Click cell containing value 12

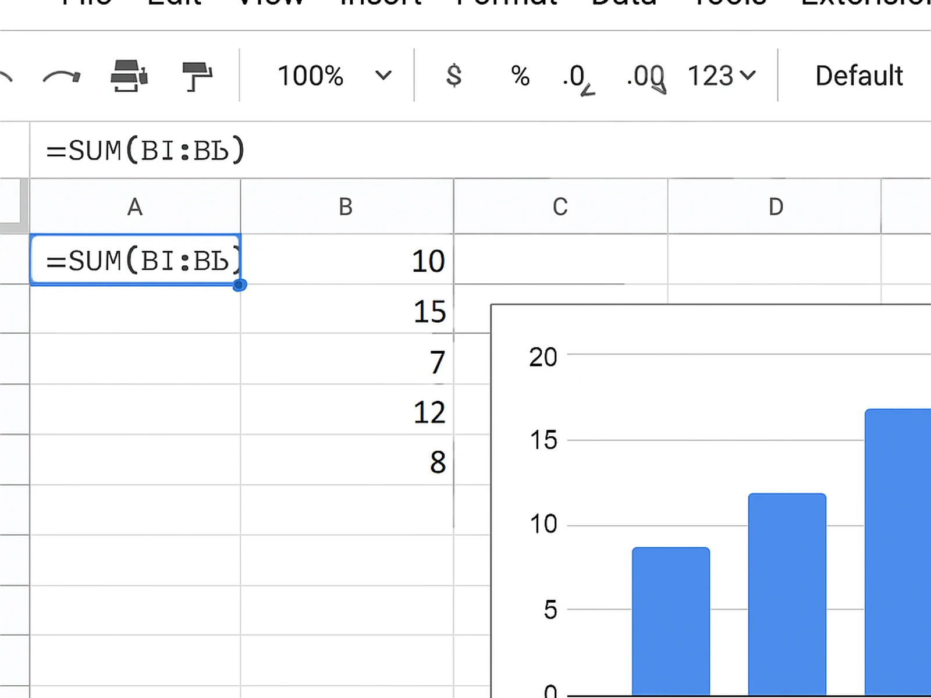347,411
